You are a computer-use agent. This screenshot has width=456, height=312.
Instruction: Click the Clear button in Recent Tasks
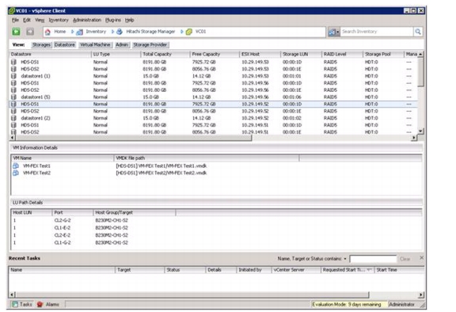tap(405, 259)
